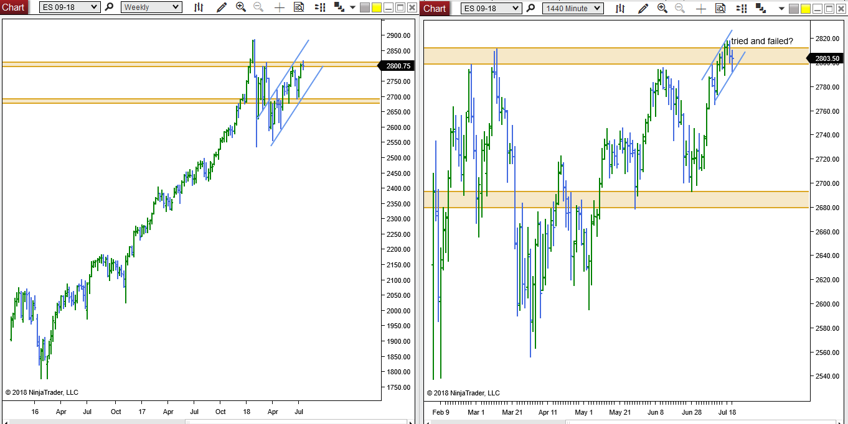This screenshot has height=424, width=848.
Task: Show Data Box in the 1440 Minute chart
Action: click(x=720, y=8)
